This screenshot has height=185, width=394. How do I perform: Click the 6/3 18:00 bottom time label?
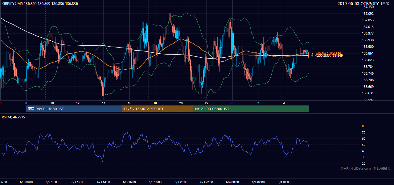tap(155, 182)
